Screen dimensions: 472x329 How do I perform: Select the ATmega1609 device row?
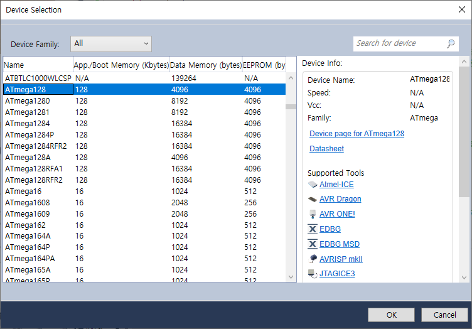point(144,213)
